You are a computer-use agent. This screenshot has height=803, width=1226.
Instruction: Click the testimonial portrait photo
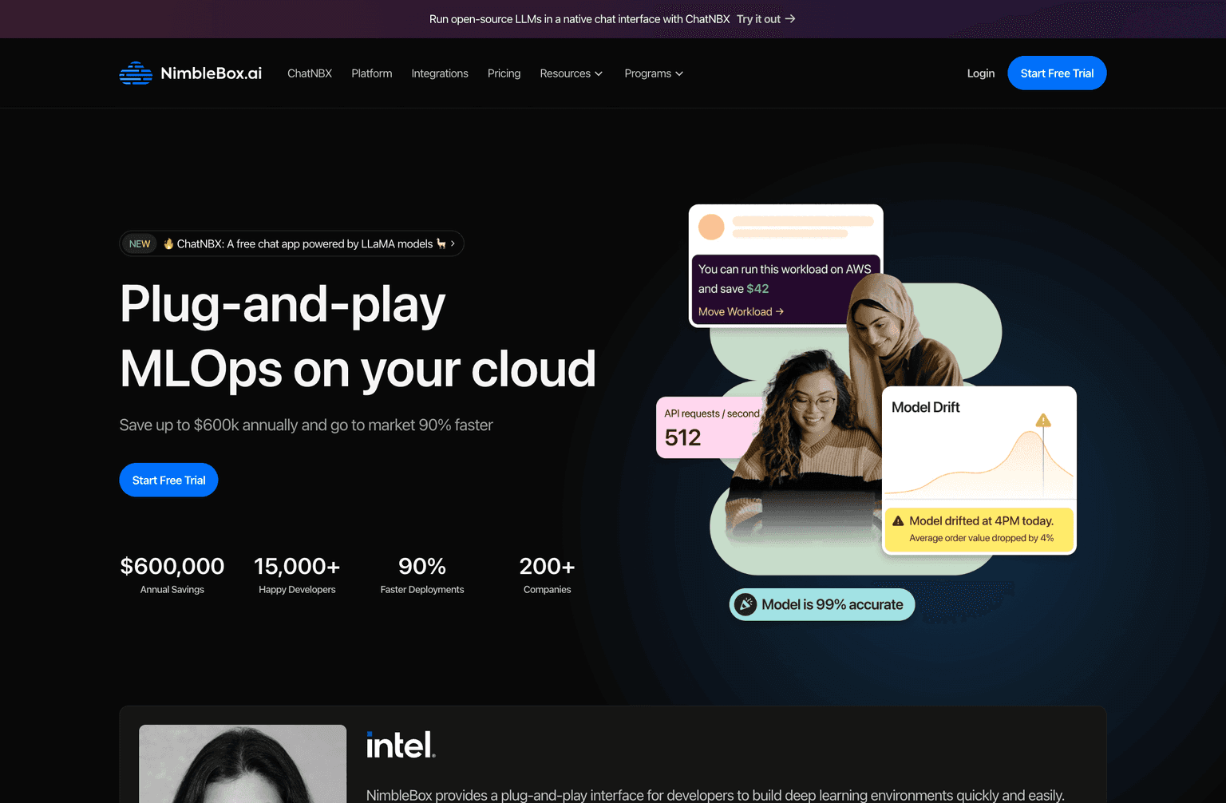[x=243, y=764]
